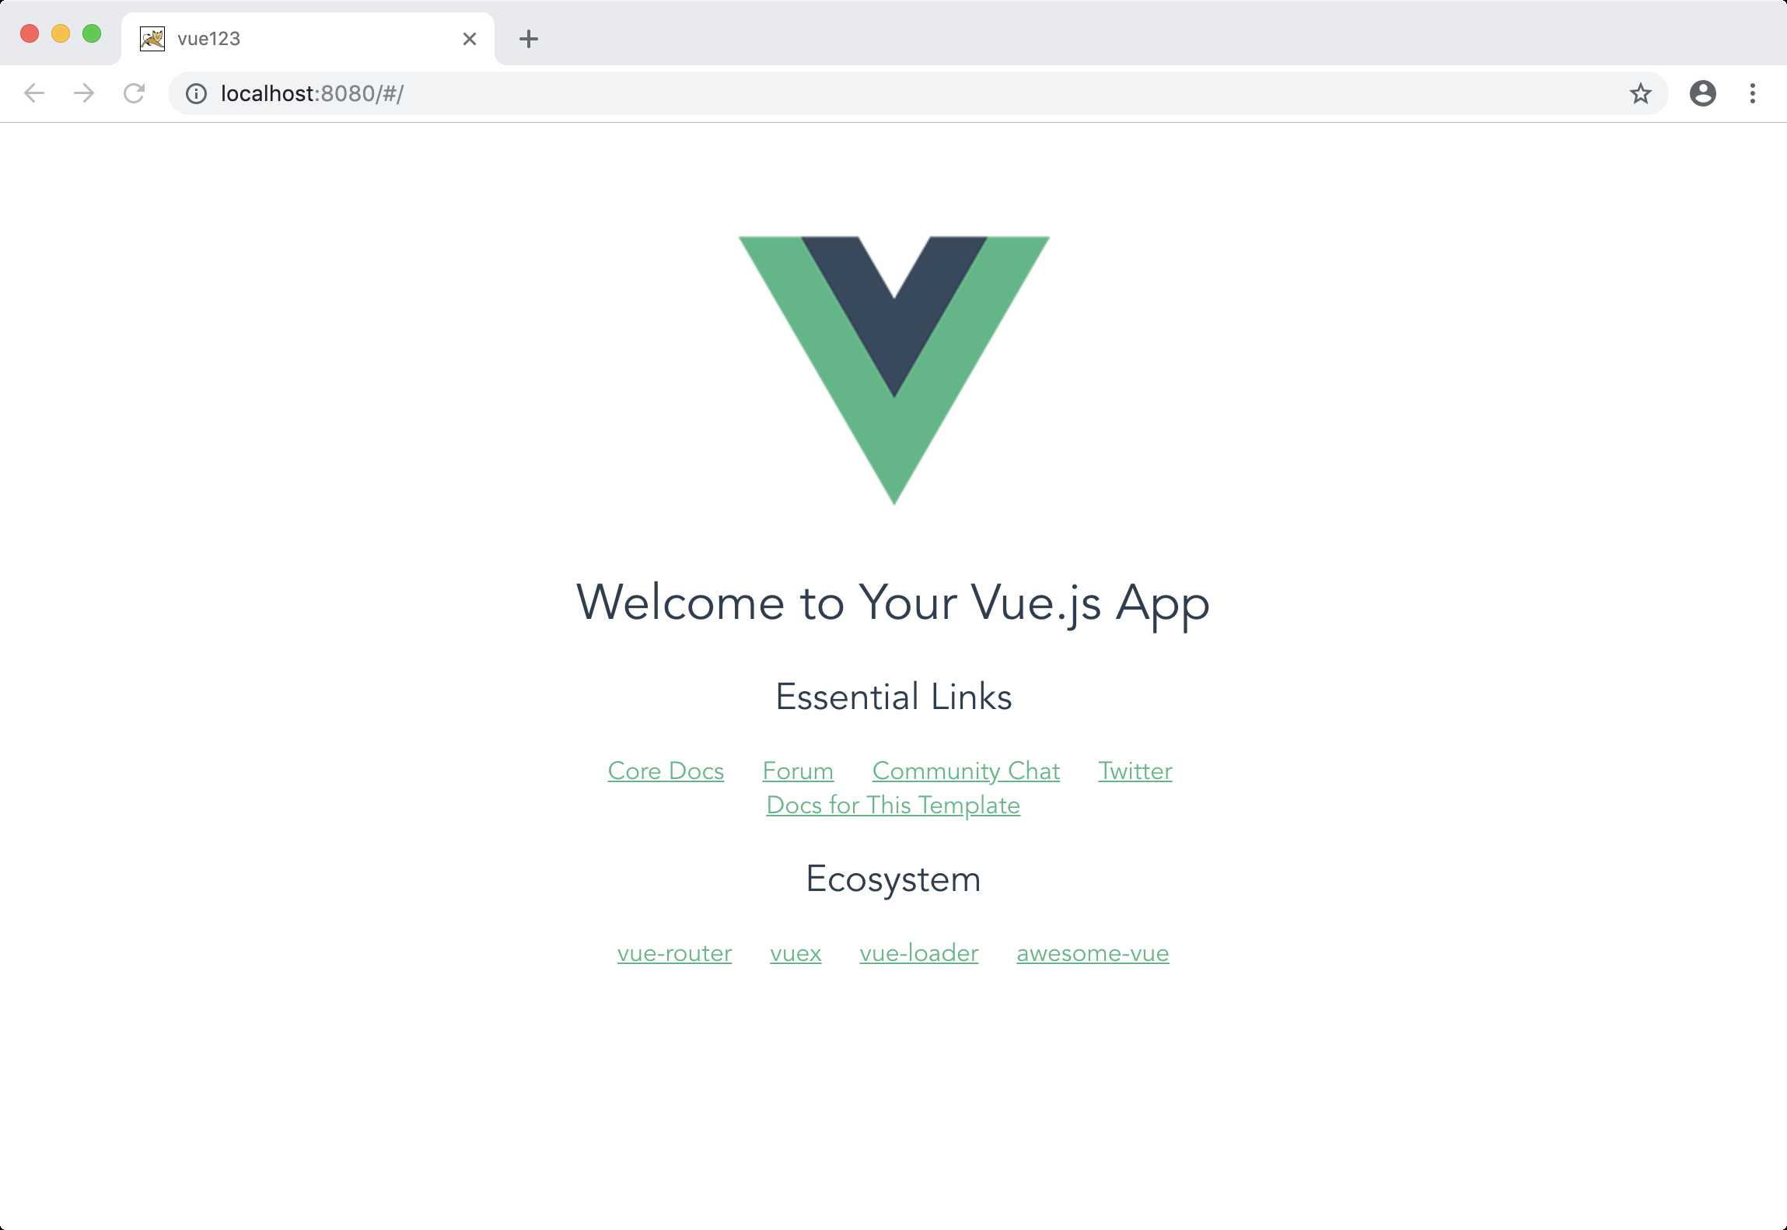
Task: Click the Vue logo image
Action: (x=894, y=371)
